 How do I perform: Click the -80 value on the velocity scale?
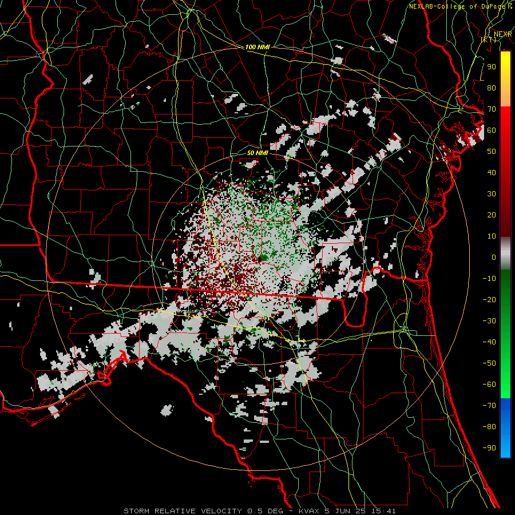[x=489, y=427]
